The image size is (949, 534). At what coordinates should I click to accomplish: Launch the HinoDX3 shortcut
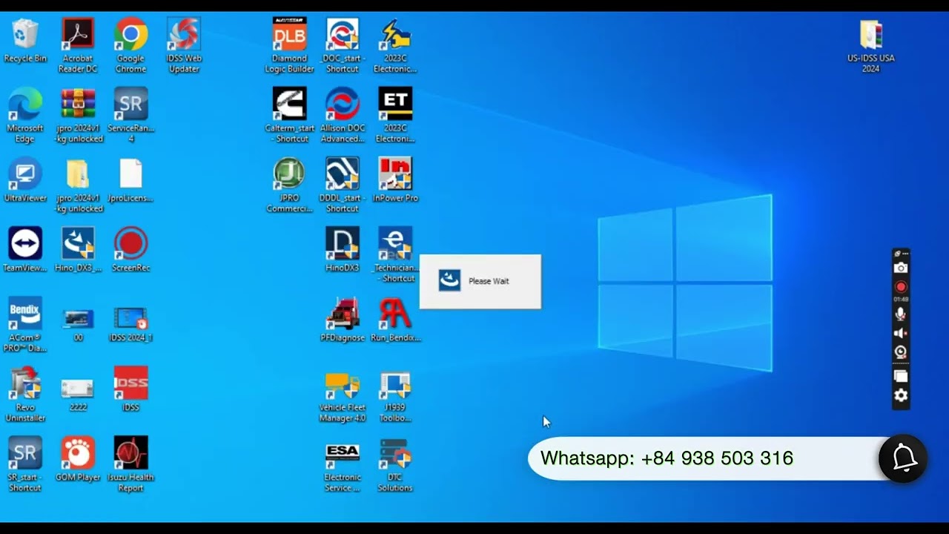coord(343,251)
